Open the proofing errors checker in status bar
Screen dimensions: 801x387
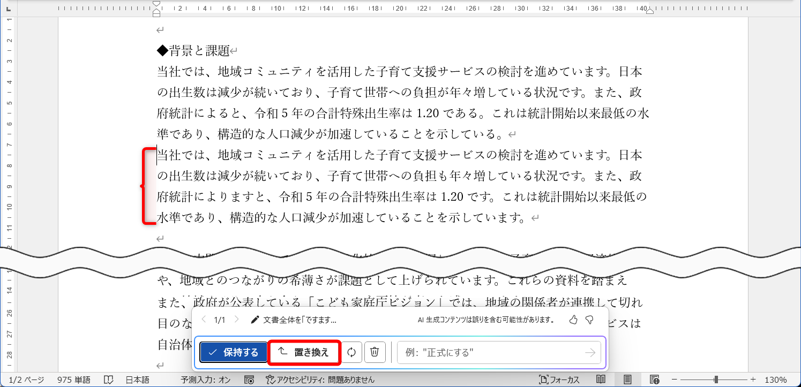109,379
